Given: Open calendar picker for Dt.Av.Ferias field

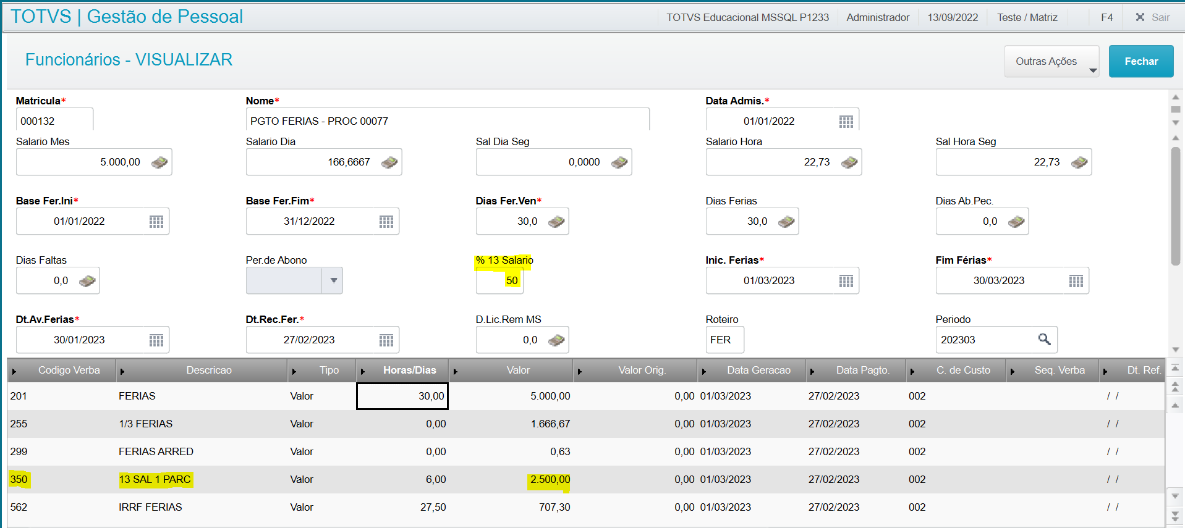Looking at the screenshot, I should click(x=156, y=340).
